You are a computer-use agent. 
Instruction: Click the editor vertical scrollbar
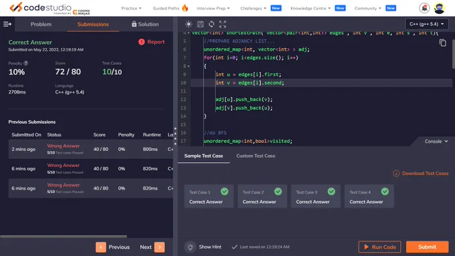pos(453,53)
